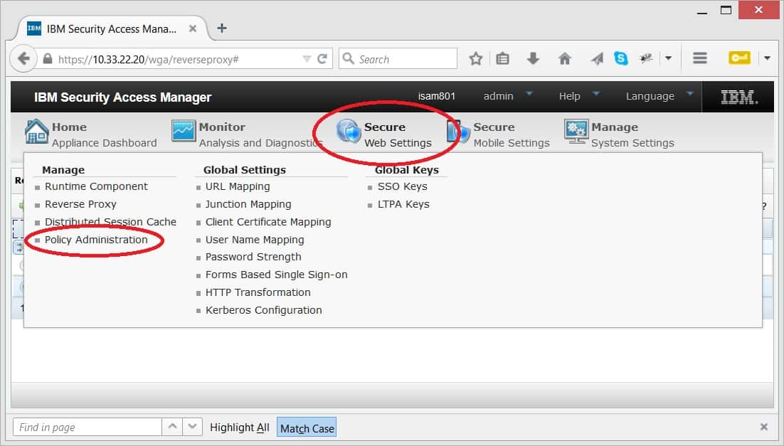Open Kerberos Configuration settings
The image size is (784, 446).
[x=263, y=310]
